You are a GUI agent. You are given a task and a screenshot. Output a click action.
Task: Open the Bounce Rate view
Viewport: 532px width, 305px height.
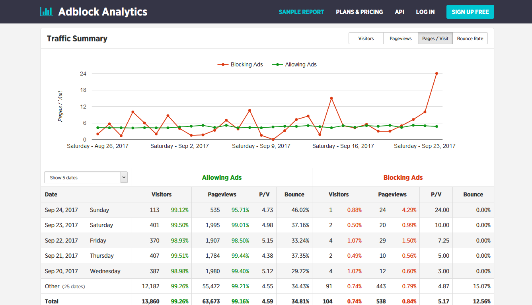click(470, 38)
